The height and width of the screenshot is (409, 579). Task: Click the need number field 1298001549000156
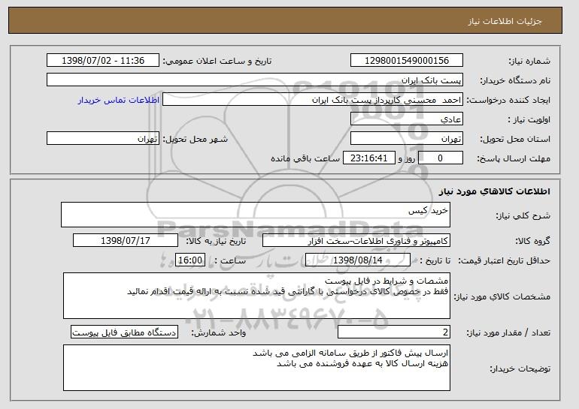pyautogui.click(x=407, y=61)
